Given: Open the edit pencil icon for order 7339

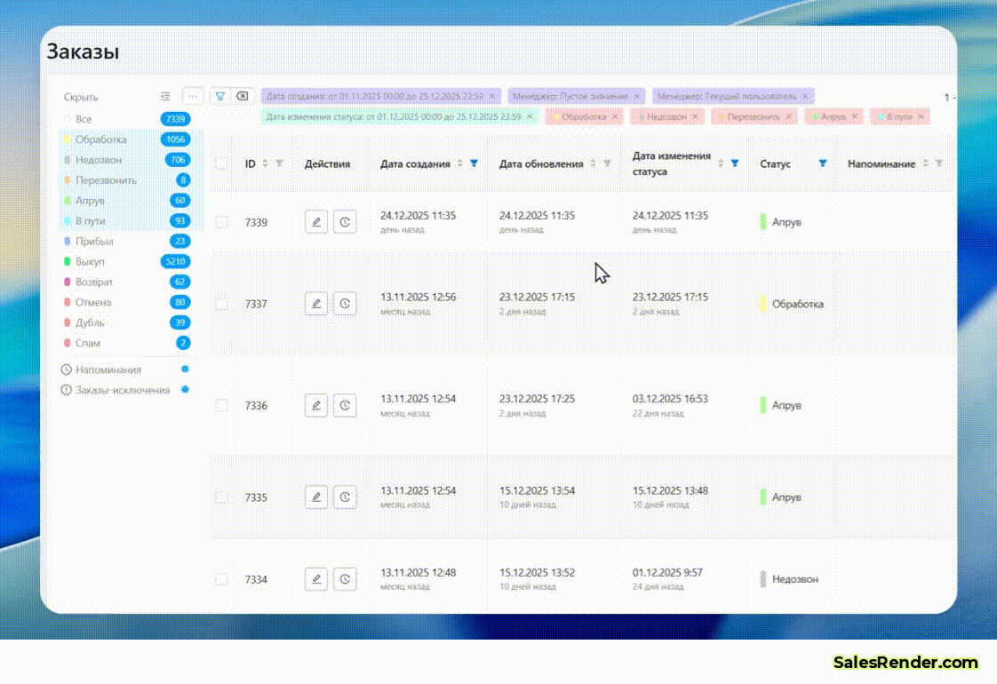Looking at the screenshot, I should coord(315,221).
